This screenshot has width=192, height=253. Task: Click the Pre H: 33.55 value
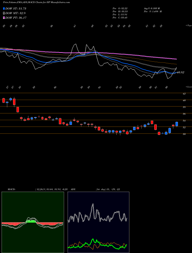coord(120,11)
